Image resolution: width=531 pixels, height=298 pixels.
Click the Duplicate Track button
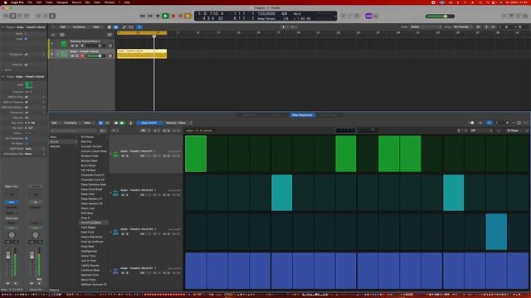[62, 35]
